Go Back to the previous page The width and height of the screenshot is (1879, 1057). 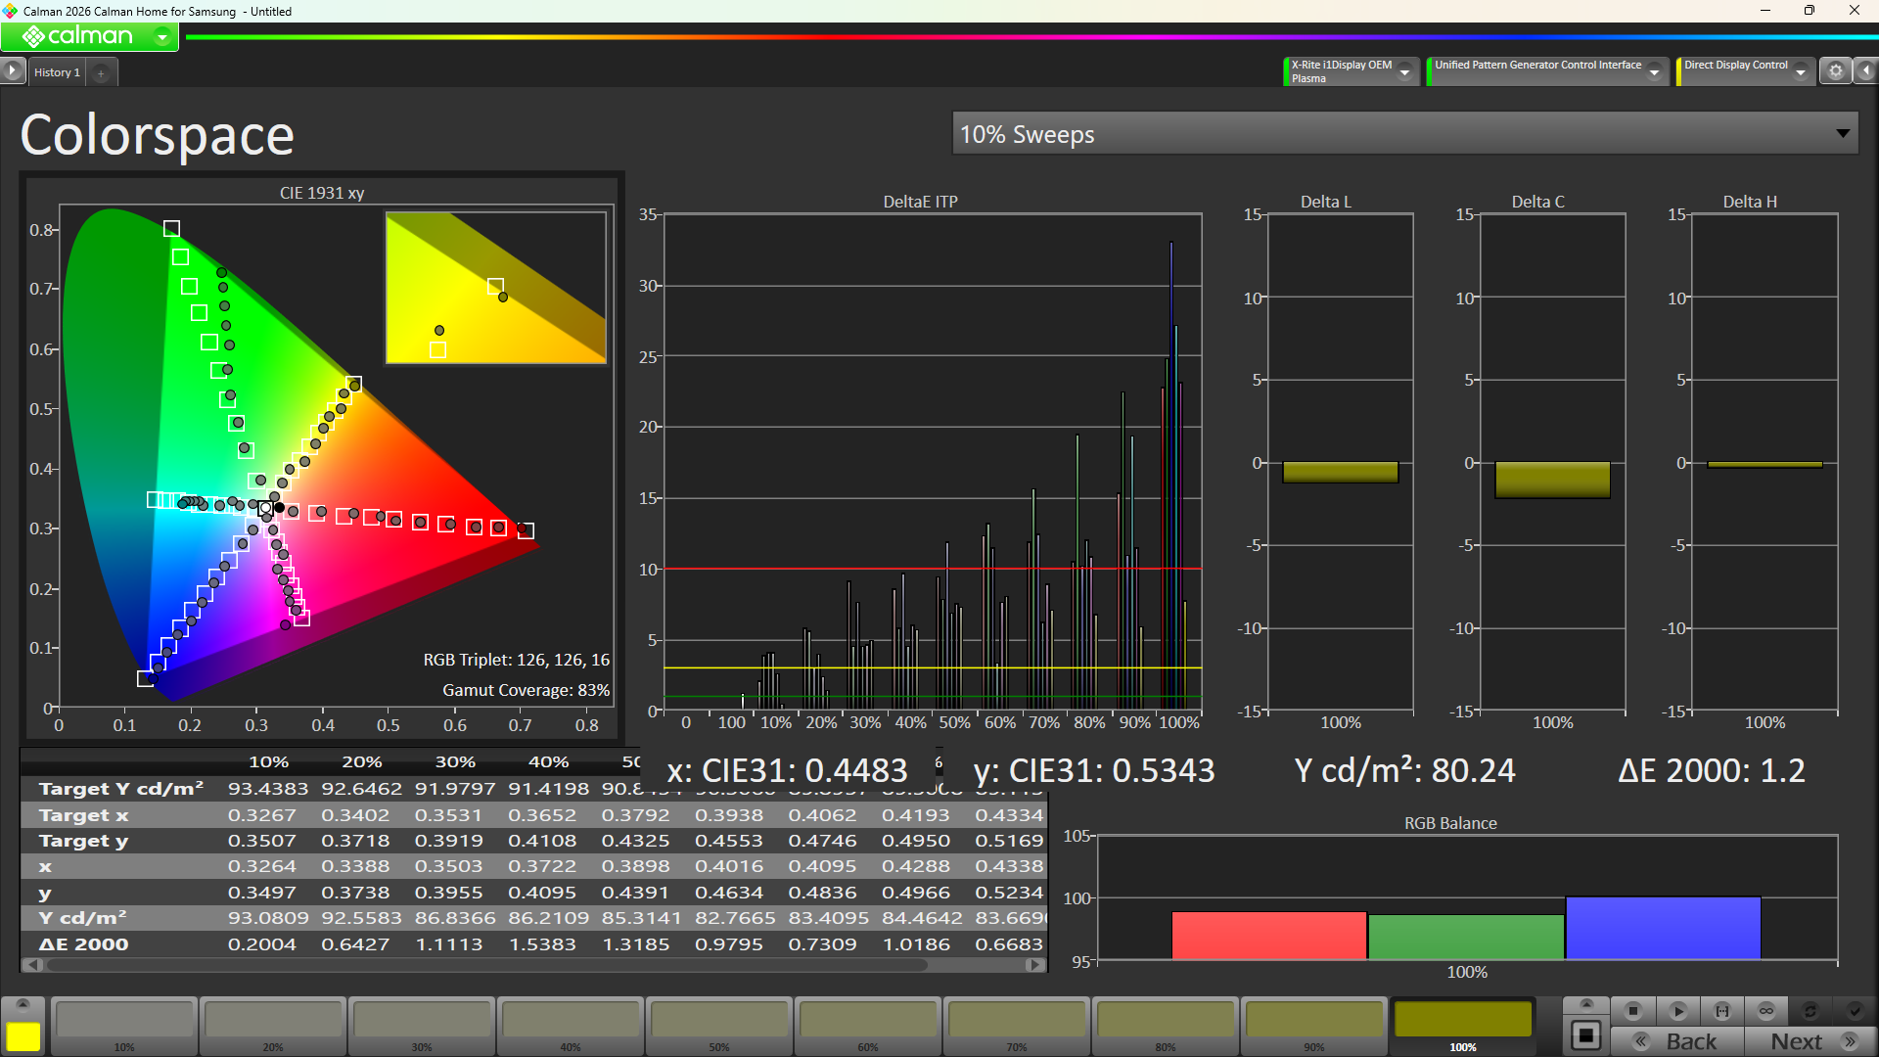[x=1677, y=1041]
